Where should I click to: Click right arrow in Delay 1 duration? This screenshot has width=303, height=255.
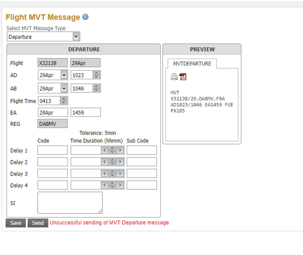[120, 150]
